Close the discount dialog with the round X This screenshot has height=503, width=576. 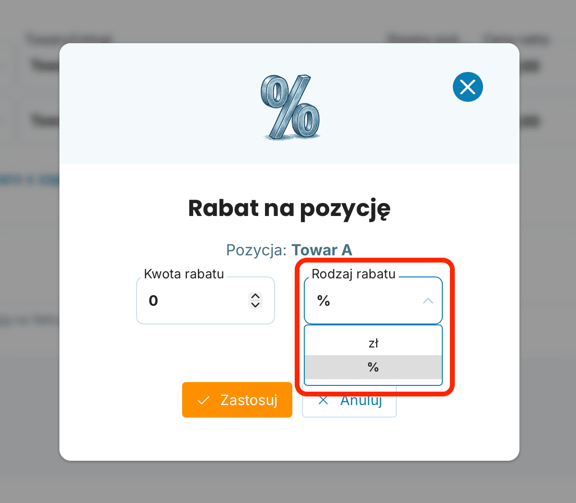(x=468, y=87)
